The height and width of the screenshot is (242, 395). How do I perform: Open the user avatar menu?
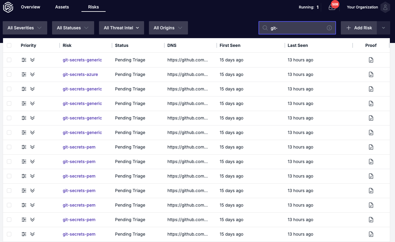[x=385, y=7]
